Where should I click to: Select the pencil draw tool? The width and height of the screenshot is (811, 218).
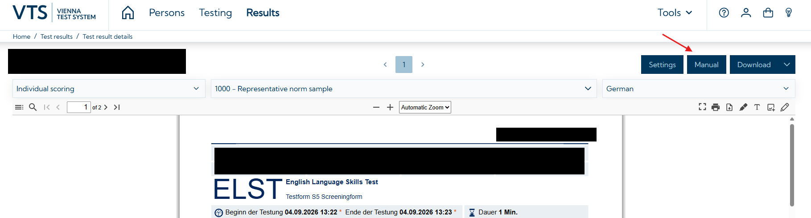[x=785, y=107]
